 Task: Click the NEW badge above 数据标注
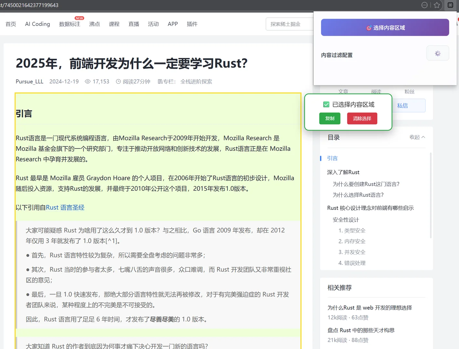79,18
